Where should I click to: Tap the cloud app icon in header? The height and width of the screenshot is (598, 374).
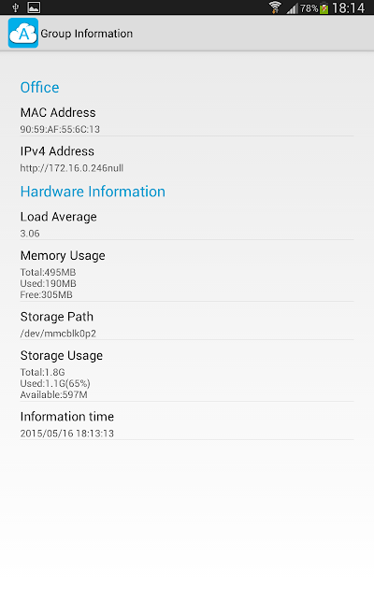click(x=23, y=33)
